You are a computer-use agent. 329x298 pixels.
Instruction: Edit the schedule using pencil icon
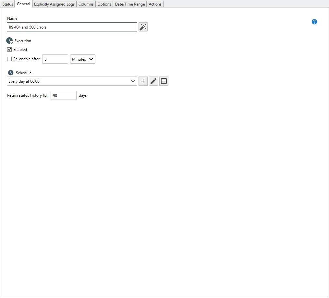click(x=153, y=81)
